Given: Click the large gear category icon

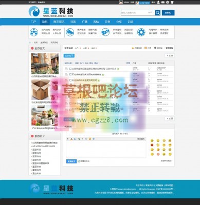Looking at the screenshot, I should coord(141,32).
